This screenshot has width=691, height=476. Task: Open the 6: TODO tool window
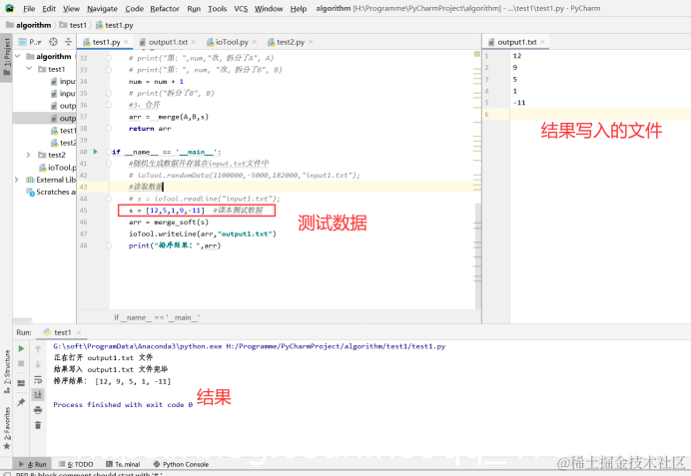click(76, 464)
